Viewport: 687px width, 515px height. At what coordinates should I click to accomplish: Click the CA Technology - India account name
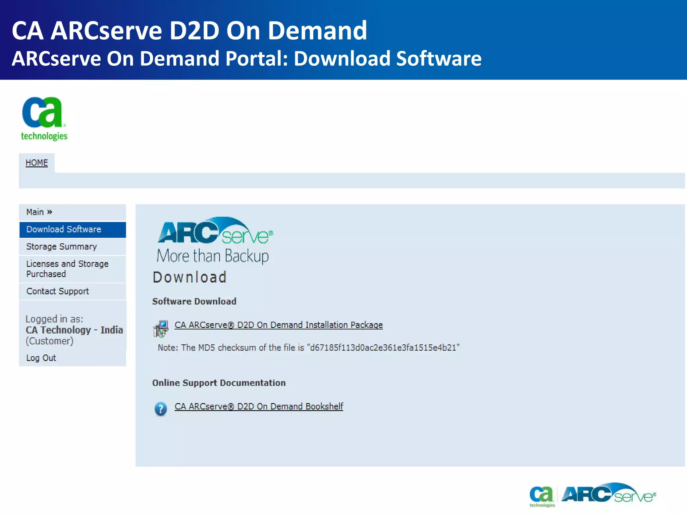click(74, 330)
